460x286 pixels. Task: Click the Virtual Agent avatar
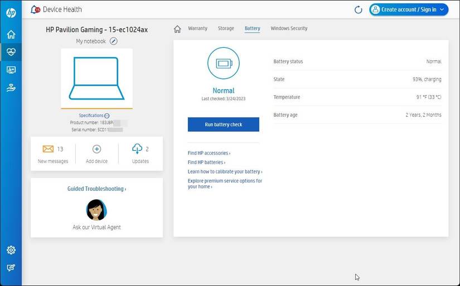[96, 210]
